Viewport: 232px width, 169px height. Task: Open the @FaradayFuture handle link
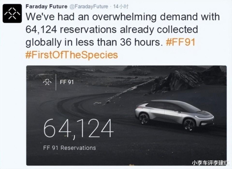(89, 7)
